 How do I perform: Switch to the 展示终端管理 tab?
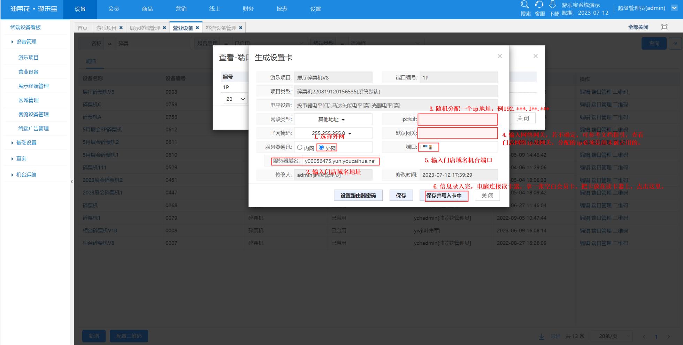coord(145,28)
